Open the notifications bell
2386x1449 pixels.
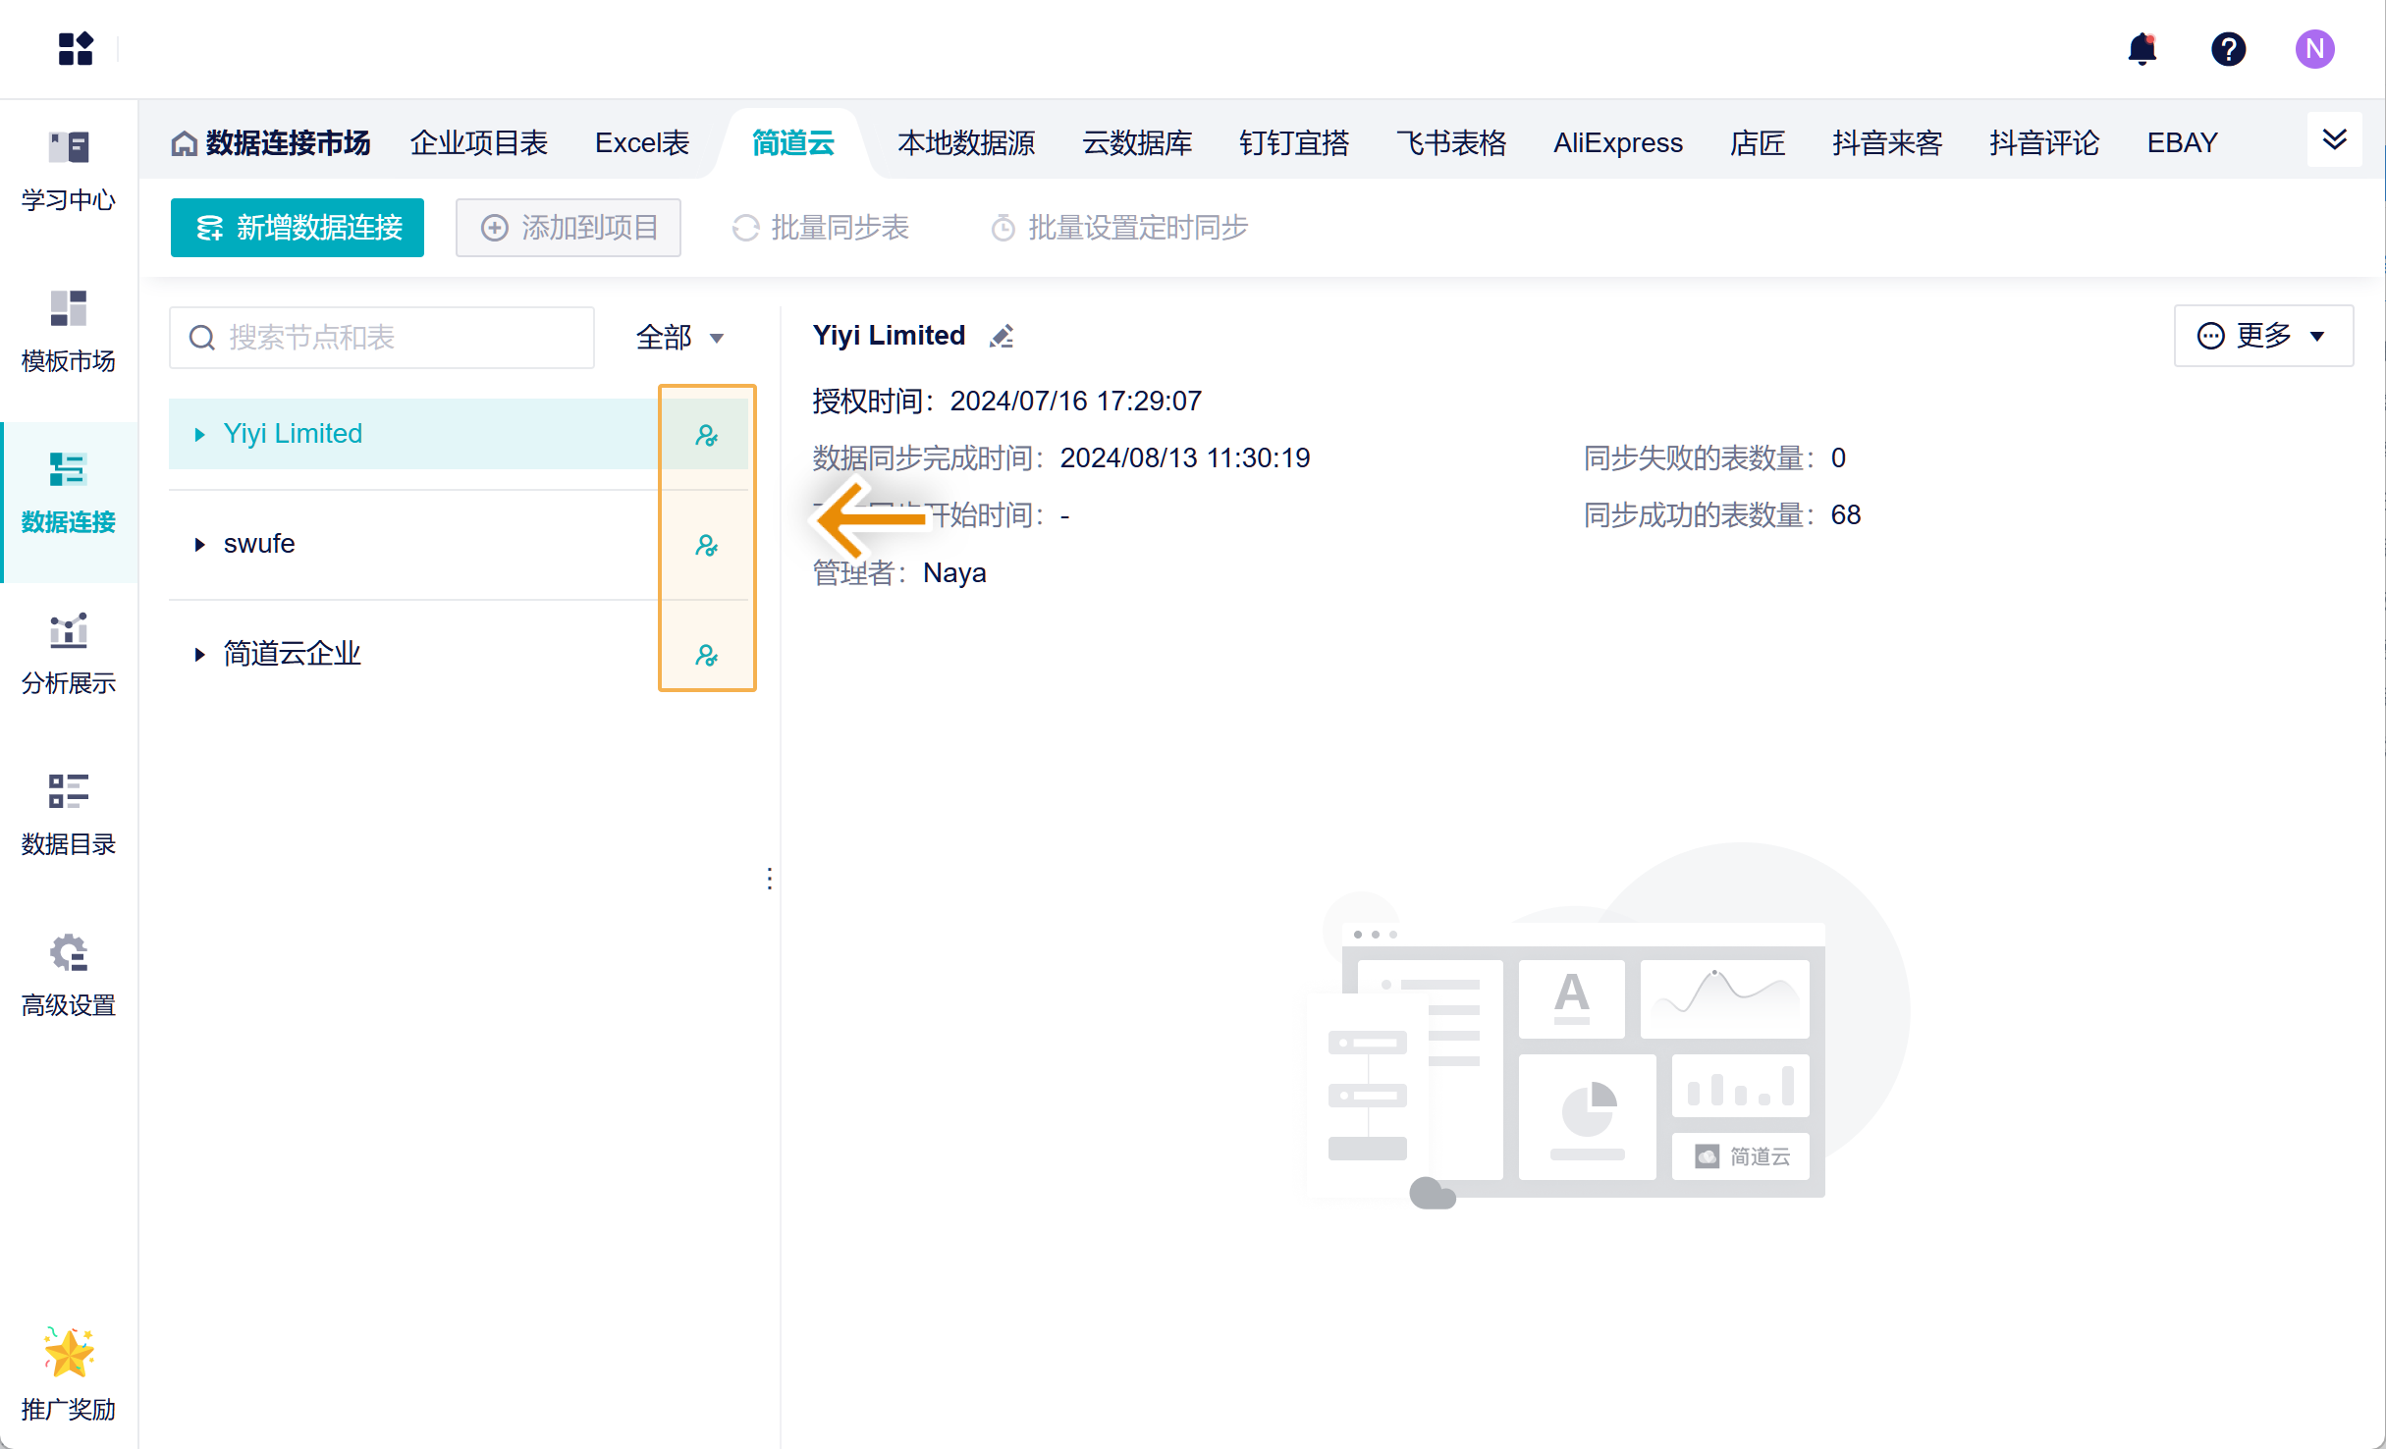pyautogui.click(x=2142, y=48)
